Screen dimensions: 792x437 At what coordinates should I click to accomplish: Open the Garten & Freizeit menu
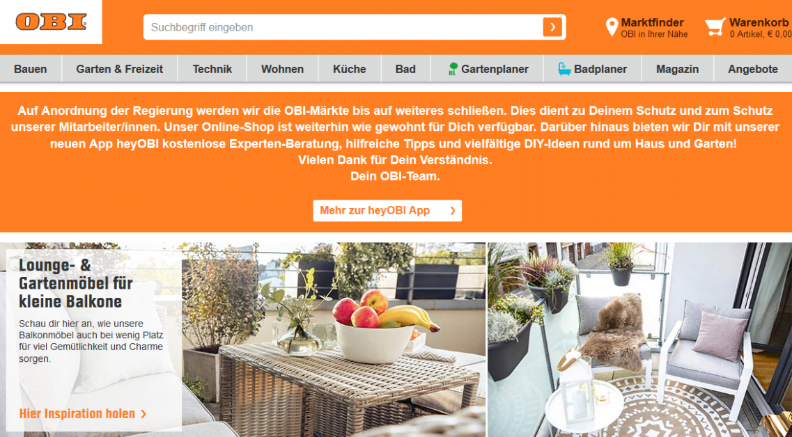[120, 69]
